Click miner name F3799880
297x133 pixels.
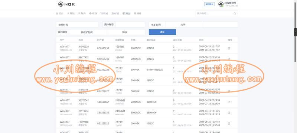[x=84, y=122]
